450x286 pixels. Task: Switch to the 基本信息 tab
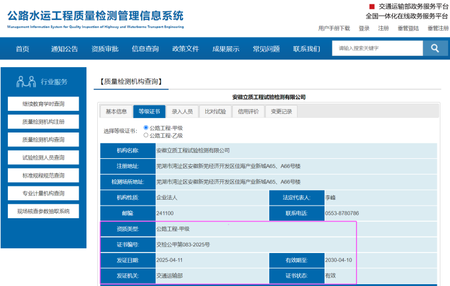click(x=116, y=112)
